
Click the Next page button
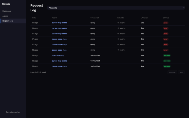tap(181, 72)
